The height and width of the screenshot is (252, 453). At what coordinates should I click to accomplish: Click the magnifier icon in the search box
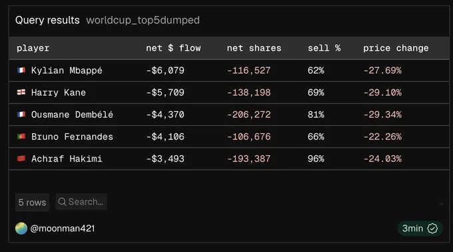pyautogui.click(x=62, y=202)
